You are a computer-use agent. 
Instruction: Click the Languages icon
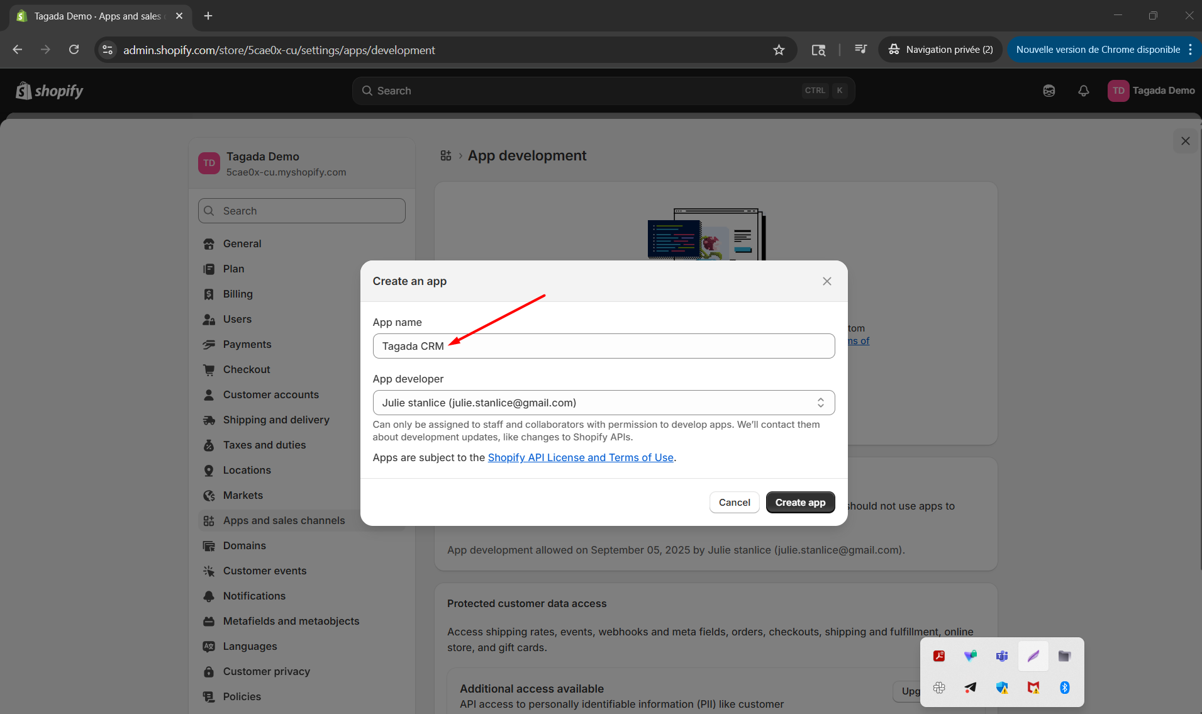tap(209, 646)
